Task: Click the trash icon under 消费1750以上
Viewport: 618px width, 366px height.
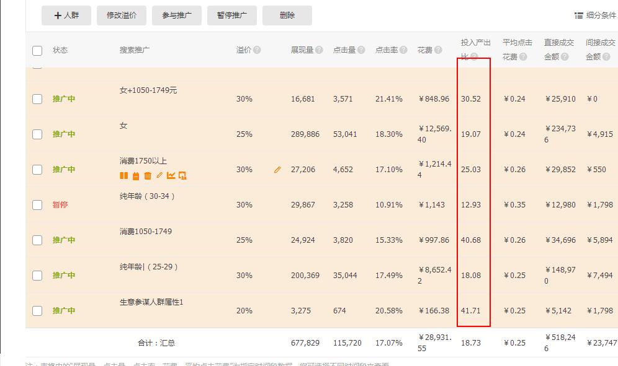Action: pyautogui.click(x=148, y=176)
